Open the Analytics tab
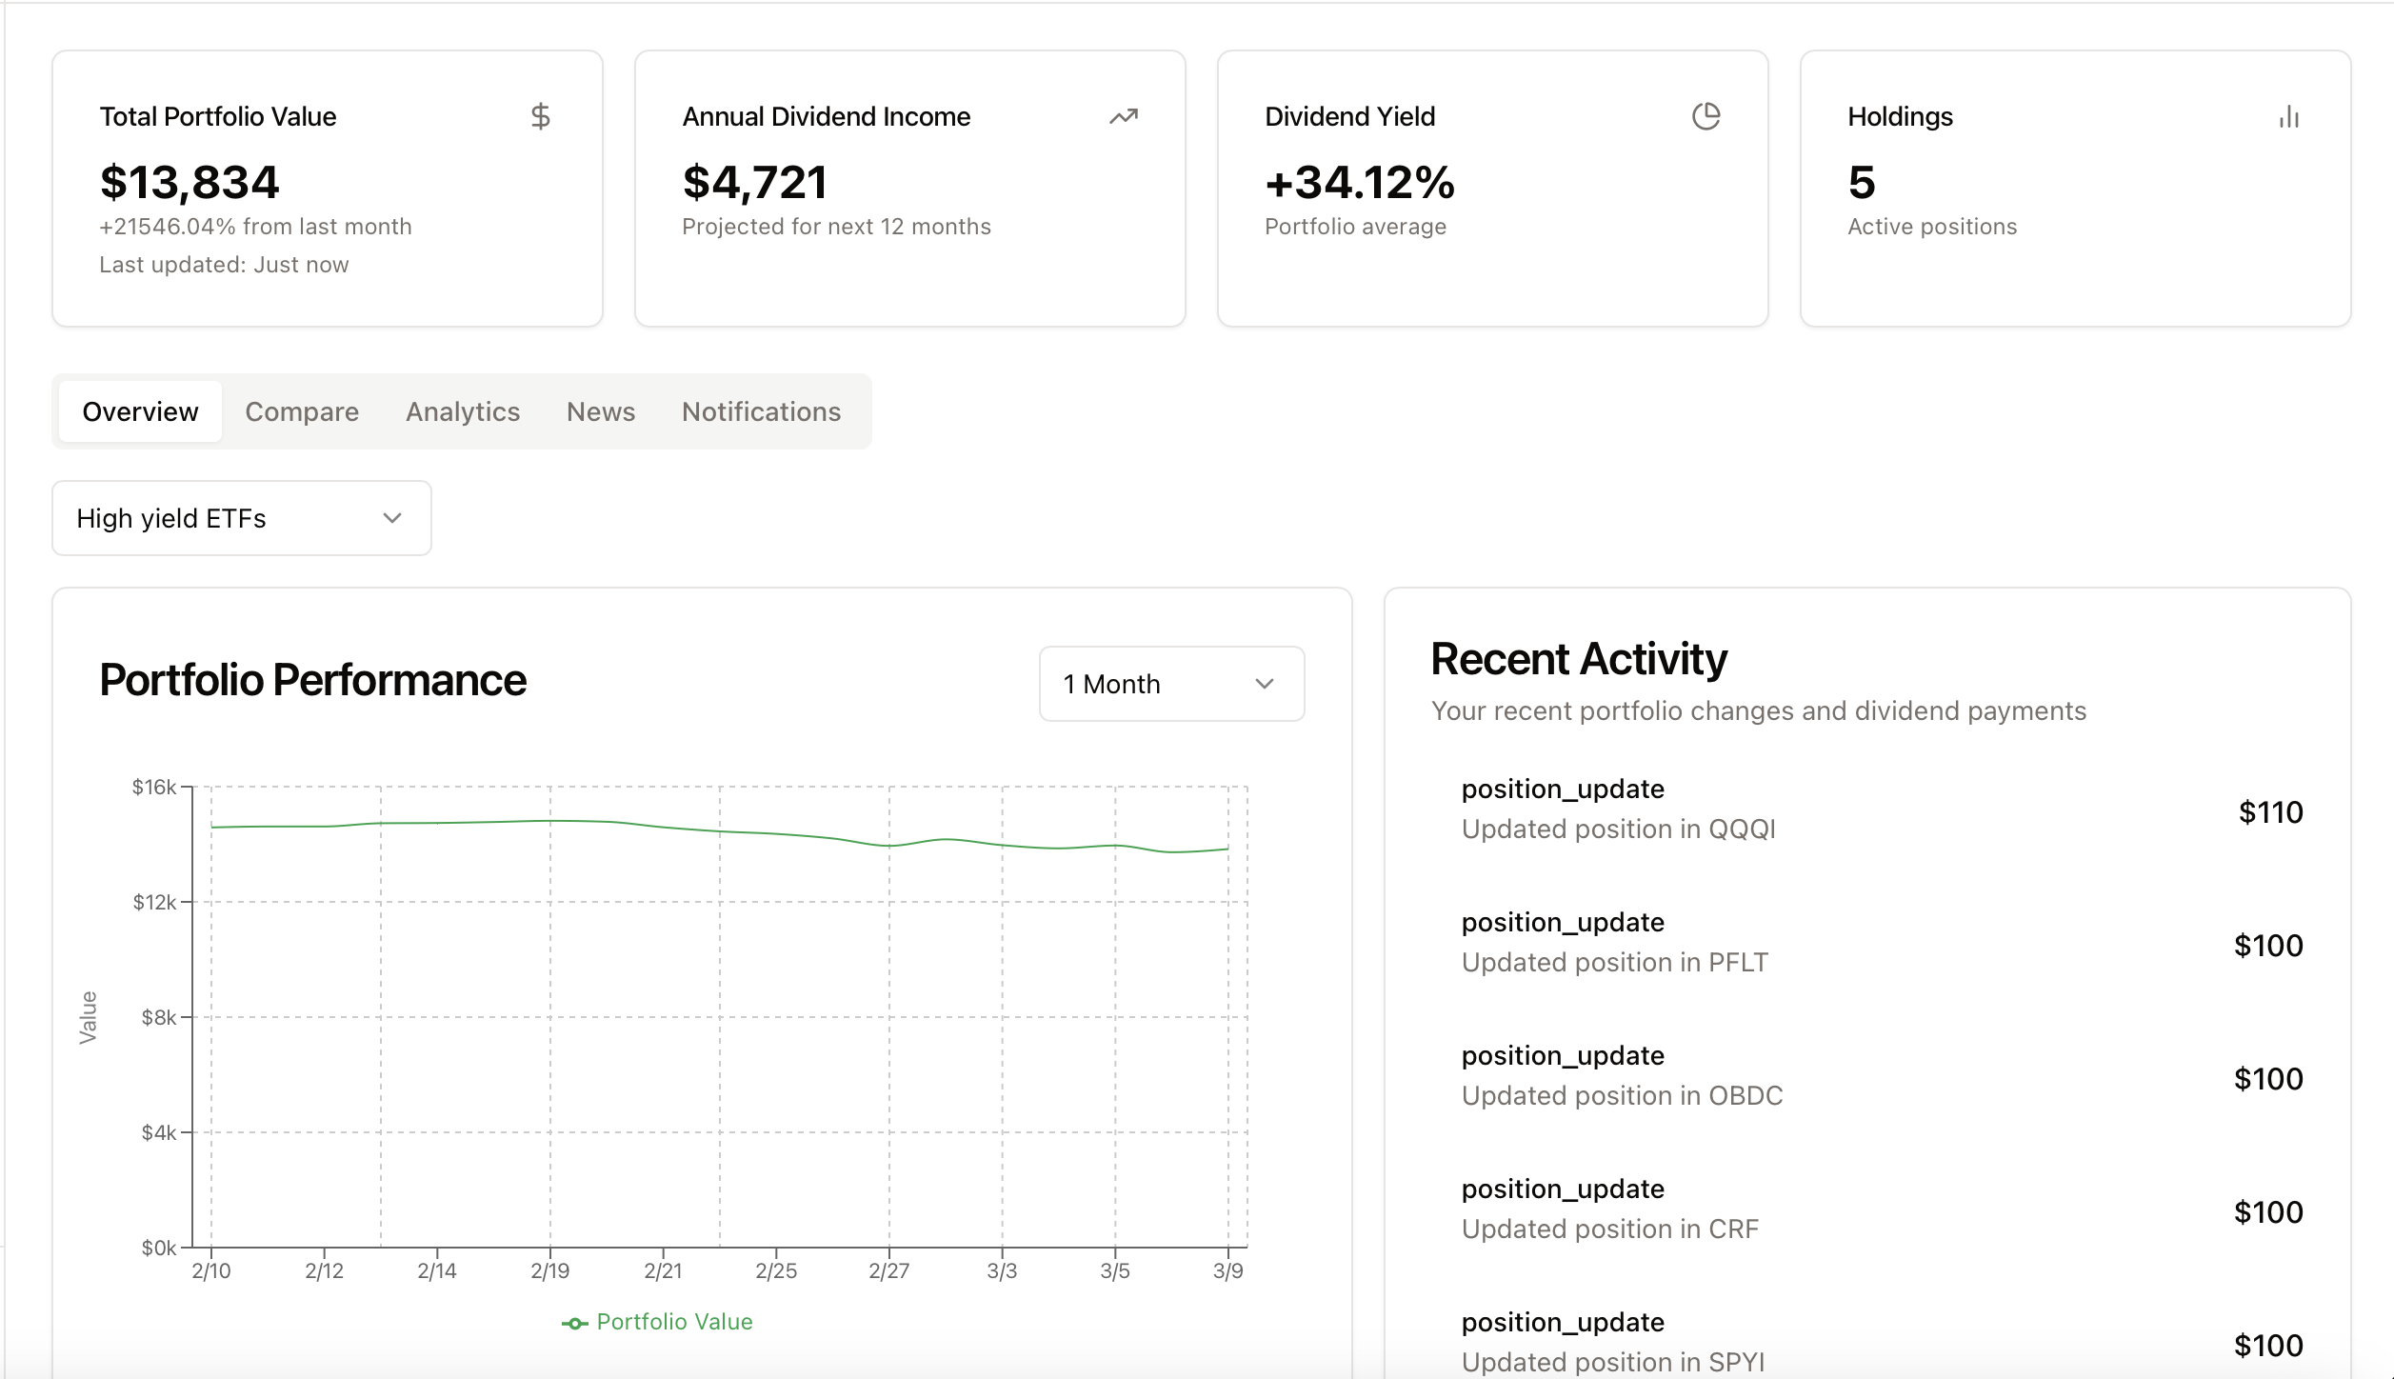The height and width of the screenshot is (1379, 2394). 462,411
